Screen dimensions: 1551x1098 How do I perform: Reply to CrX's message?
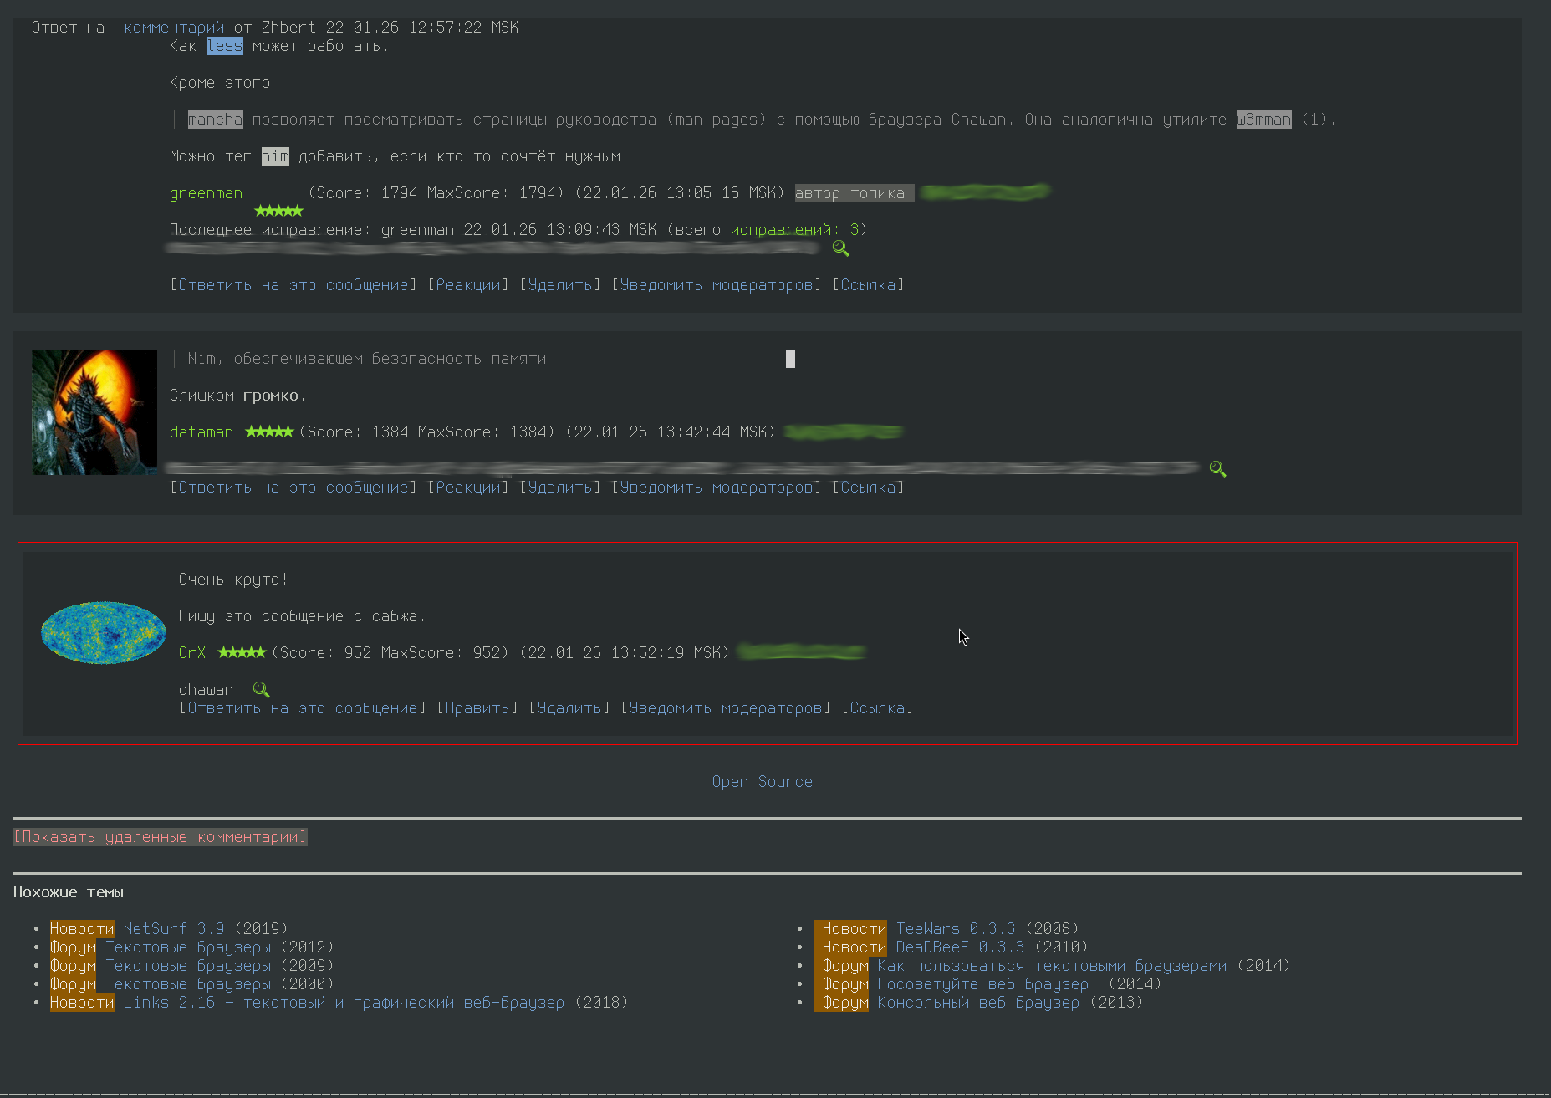pos(303,708)
